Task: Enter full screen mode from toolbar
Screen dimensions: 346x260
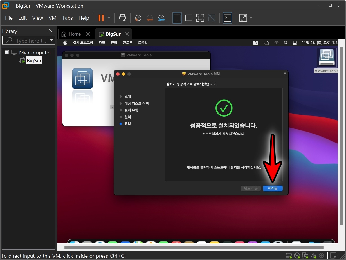Action: (x=200, y=18)
